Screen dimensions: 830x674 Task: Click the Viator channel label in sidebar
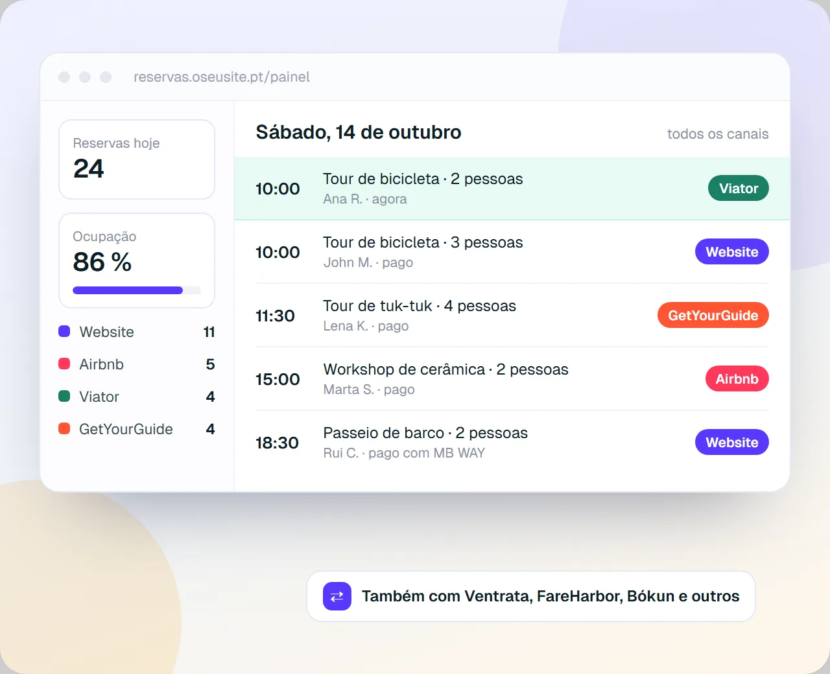click(99, 397)
